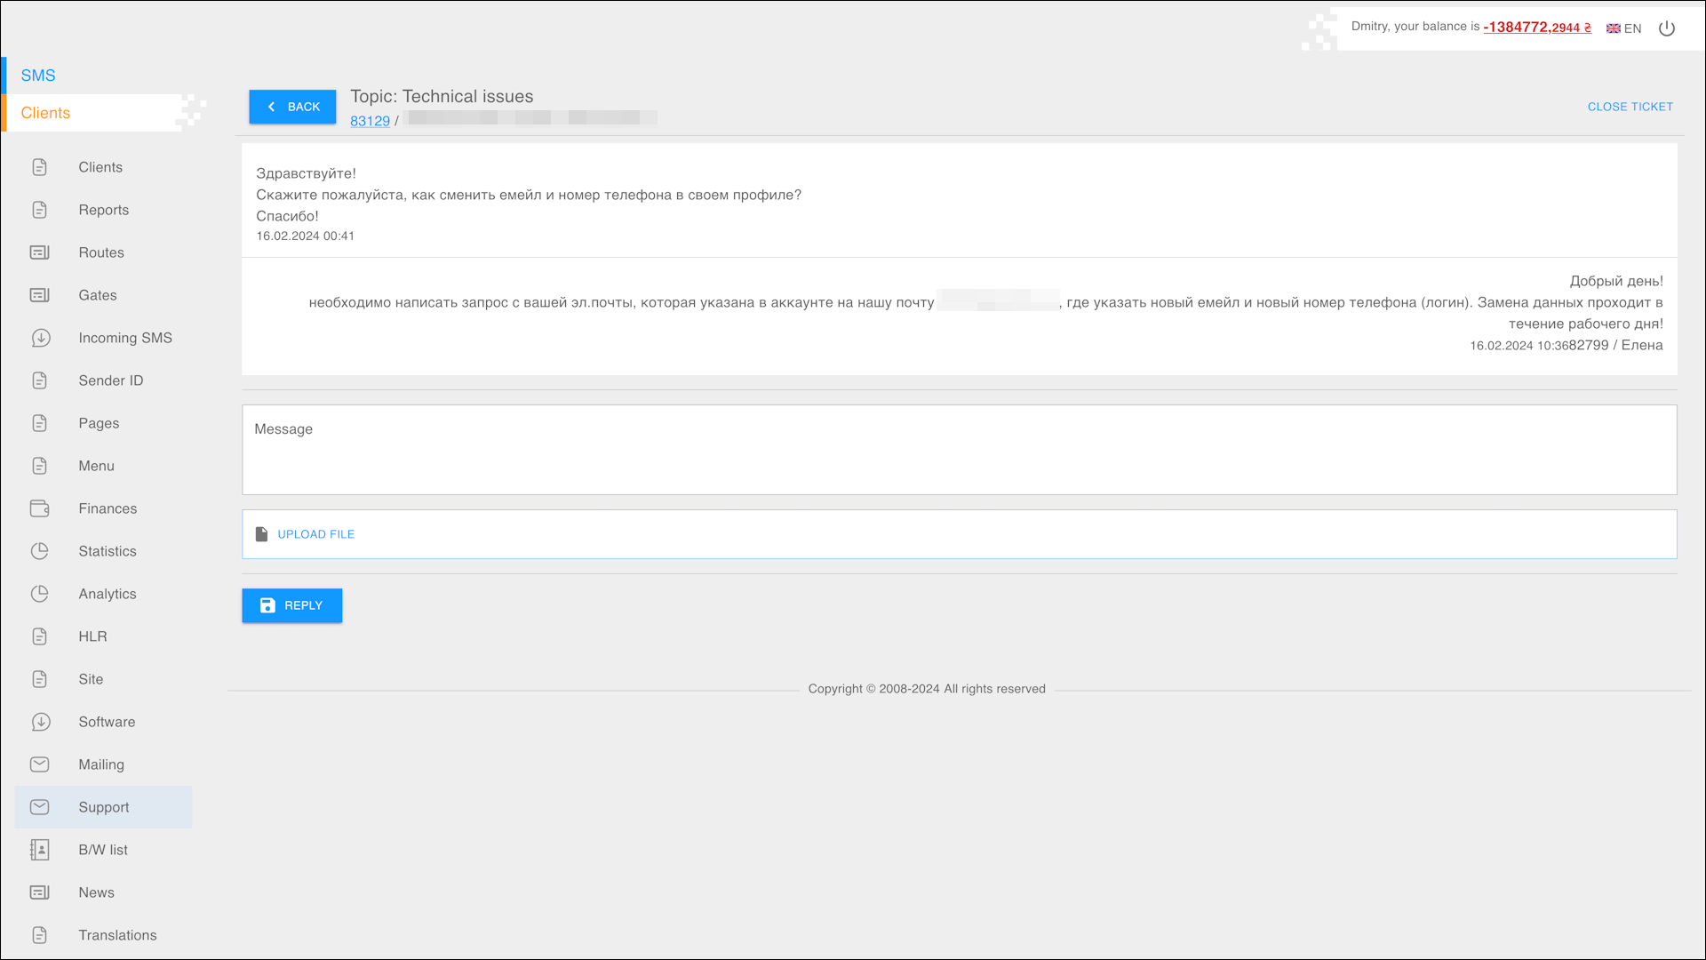Open Support in the sidebar menu
Image resolution: width=1706 pixels, height=960 pixels.
pyautogui.click(x=103, y=807)
